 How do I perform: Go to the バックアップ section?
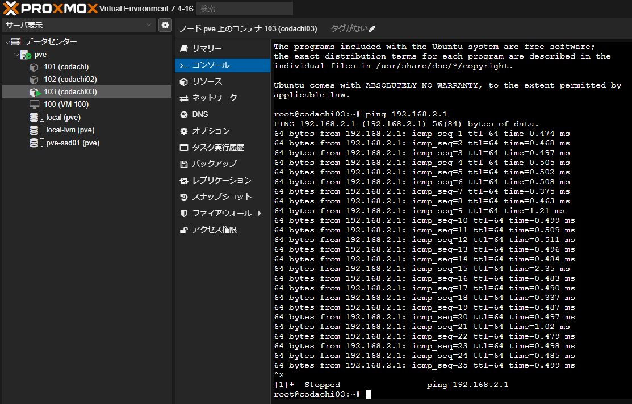[214, 164]
